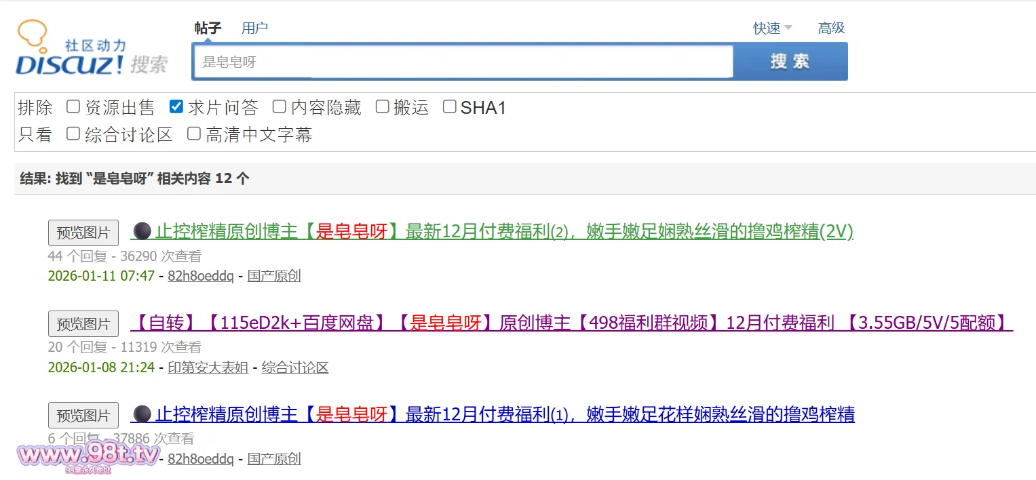The height and width of the screenshot is (480, 1036).
Task: Enable the 资源出售 exclude checkbox
Action: pos(73,107)
